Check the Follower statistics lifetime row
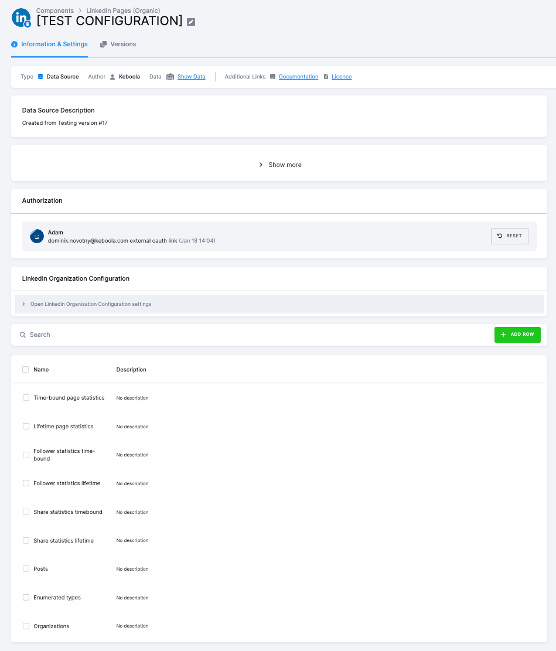Screen dimensions: 556x651 [x=26, y=483]
